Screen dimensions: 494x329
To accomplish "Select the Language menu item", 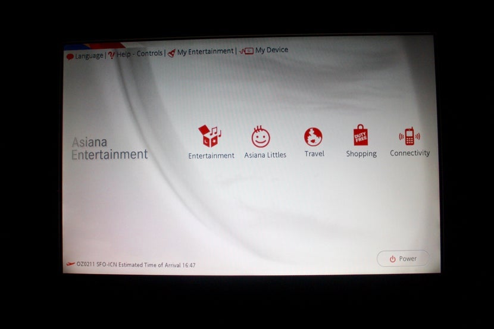I will coord(89,56).
